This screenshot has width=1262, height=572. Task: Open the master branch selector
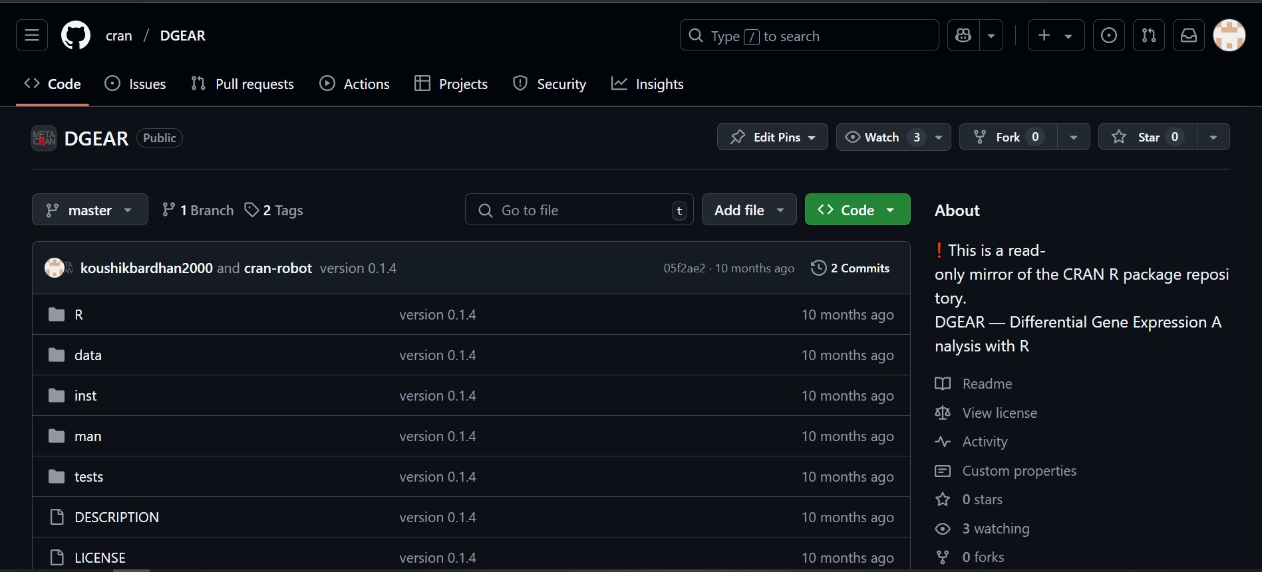(90, 210)
